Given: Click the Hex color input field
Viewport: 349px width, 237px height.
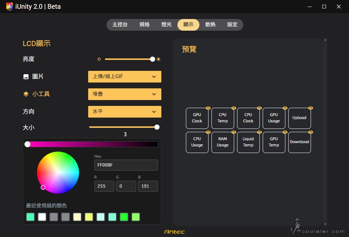Looking at the screenshot, I should (x=126, y=165).
